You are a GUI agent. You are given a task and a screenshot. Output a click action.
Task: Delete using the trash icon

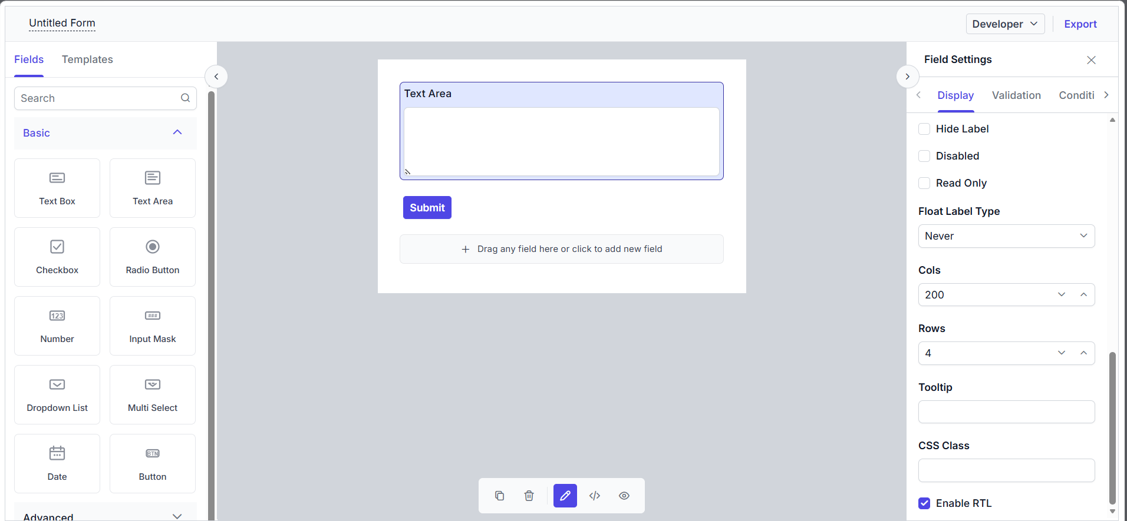pyautogui.click(x=529, y=496)
